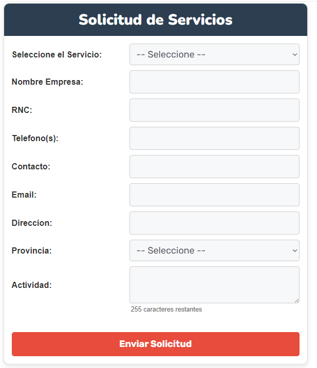The image size is (317, 368).
Task: Focus the RNC text field
Action: (214, 110)
